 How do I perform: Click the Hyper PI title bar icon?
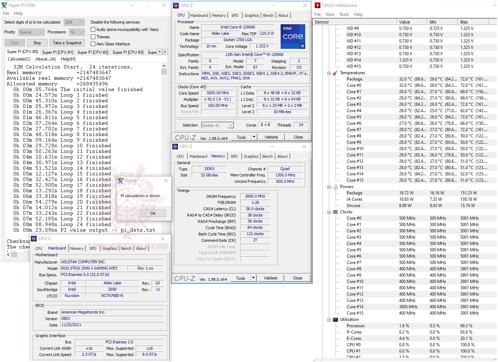tap(4, 5)
